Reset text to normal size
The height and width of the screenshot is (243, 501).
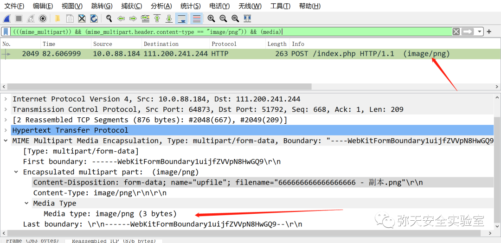(235, 19)
